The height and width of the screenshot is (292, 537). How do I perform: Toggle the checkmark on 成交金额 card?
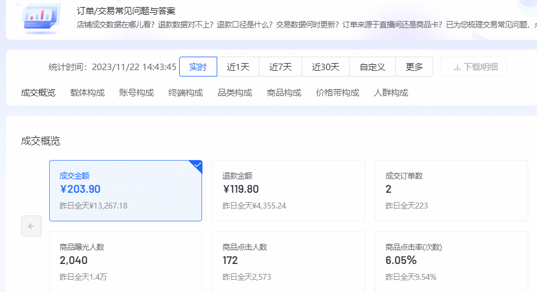[197, 166]
